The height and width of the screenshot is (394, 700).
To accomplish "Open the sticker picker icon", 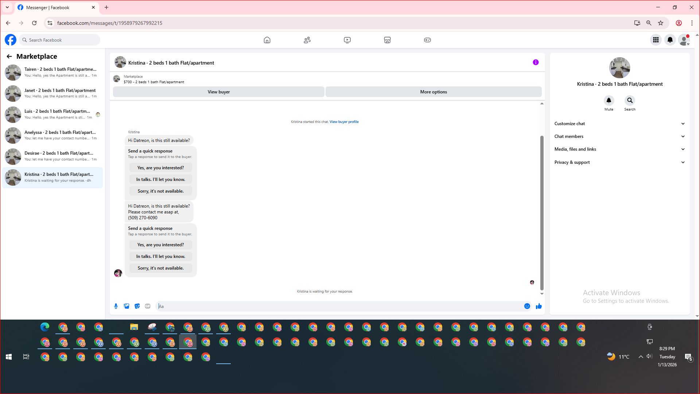I will point(137,306).
